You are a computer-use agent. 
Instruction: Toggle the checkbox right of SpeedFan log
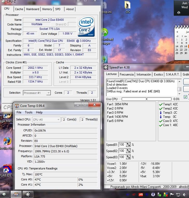185,97
